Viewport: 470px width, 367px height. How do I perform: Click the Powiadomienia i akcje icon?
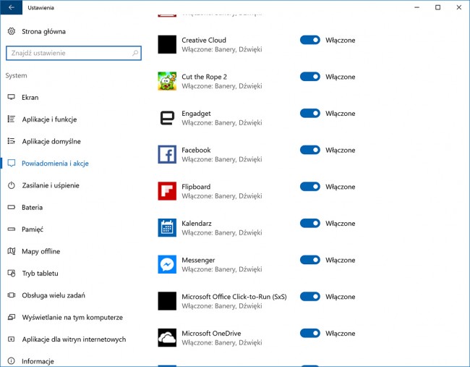pos(12,164)
